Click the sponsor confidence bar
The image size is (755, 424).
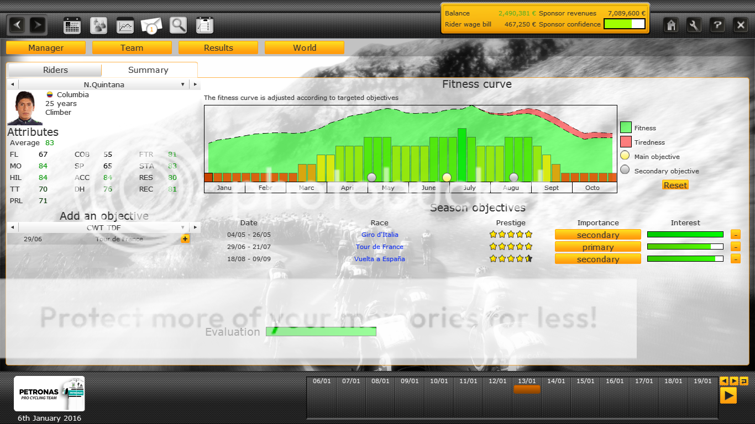[625, 24]
